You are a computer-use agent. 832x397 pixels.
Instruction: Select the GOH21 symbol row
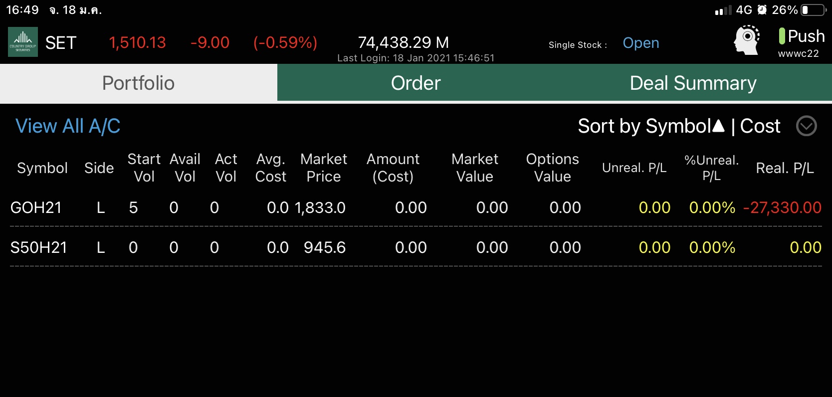tap(36, 207)
